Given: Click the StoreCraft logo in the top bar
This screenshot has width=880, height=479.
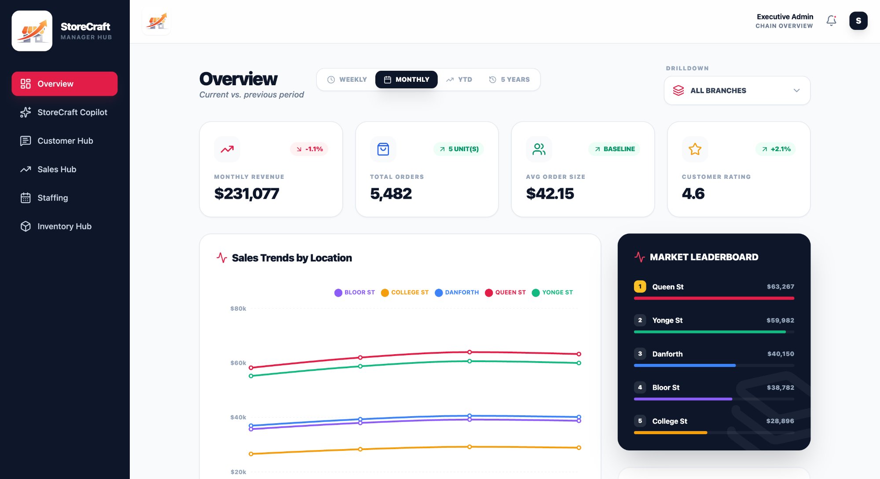Looking at the screenshot, I should 156,21.
